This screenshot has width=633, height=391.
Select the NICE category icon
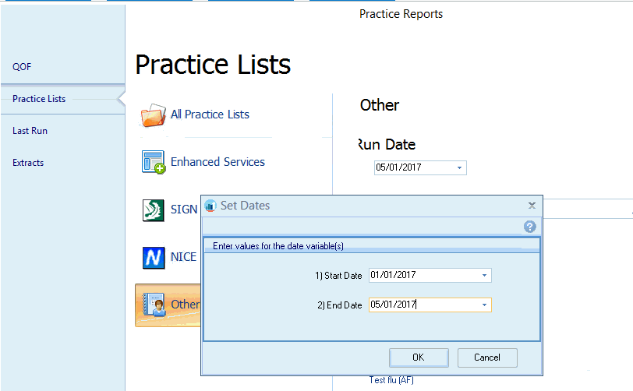tap(154, 258)
